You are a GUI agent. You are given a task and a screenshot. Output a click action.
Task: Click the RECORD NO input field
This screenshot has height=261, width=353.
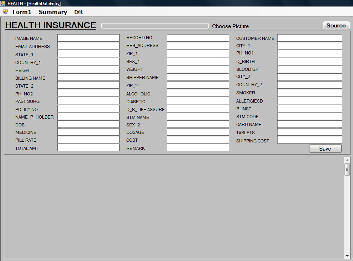[198, 38]
